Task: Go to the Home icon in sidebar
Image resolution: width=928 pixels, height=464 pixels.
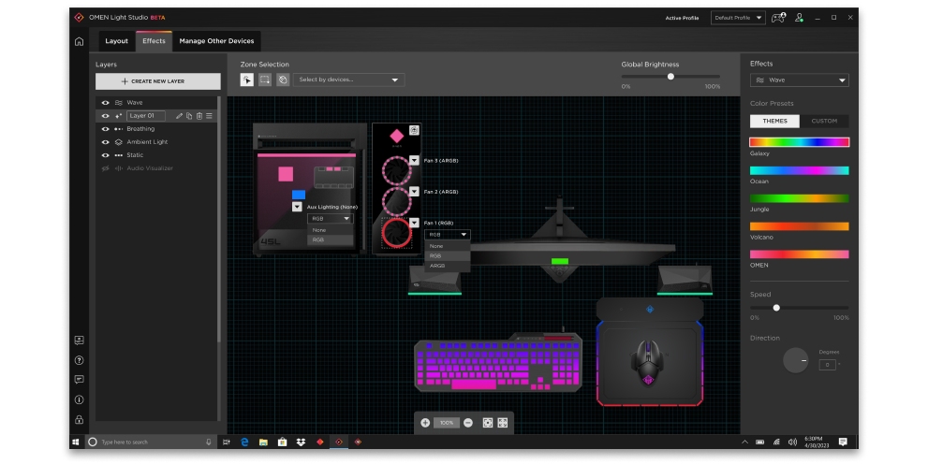Action: 79,41
